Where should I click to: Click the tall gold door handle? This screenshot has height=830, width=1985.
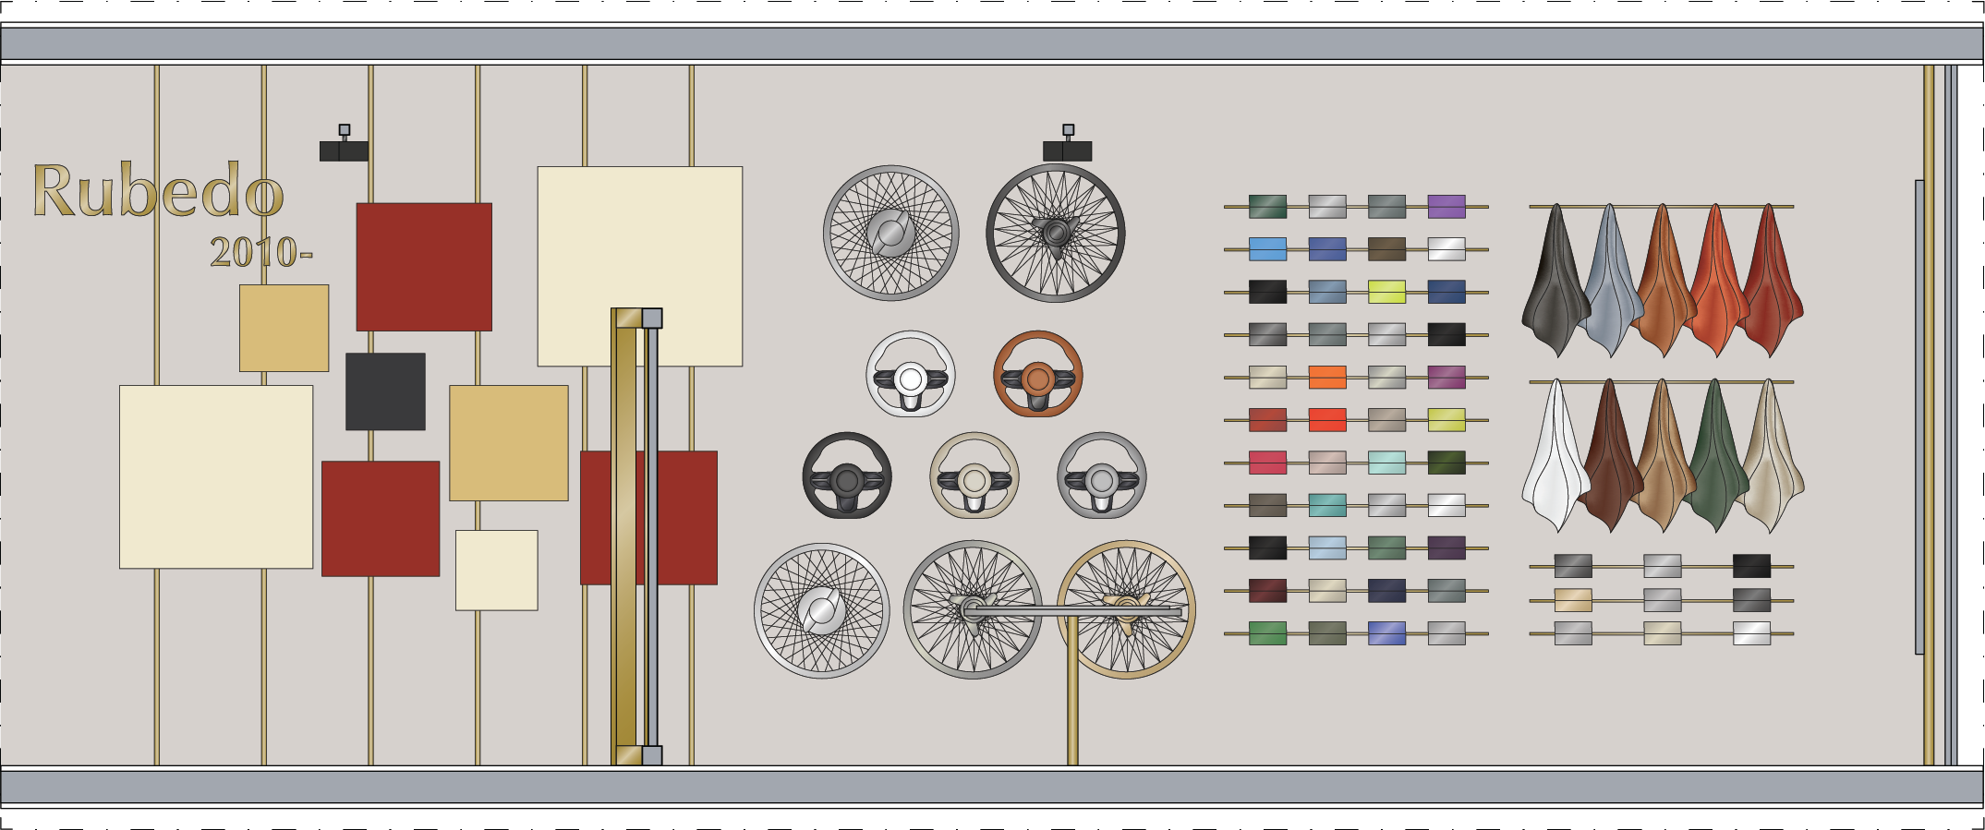click(x=624, y=537)
